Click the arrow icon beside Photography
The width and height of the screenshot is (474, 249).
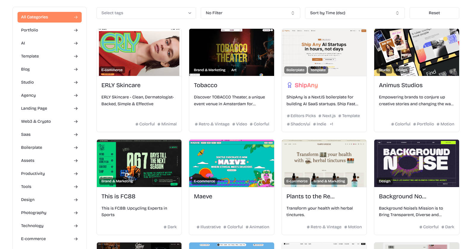(76, 213)
